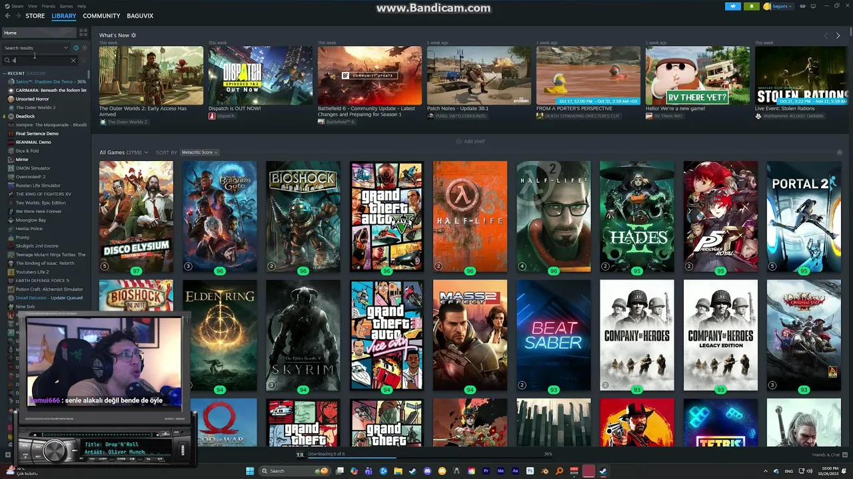
Task: Open the Games menu
Action: point(67,6)
